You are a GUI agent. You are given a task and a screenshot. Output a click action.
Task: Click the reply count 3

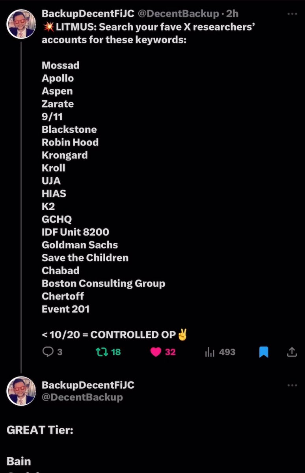click(60, 352)
